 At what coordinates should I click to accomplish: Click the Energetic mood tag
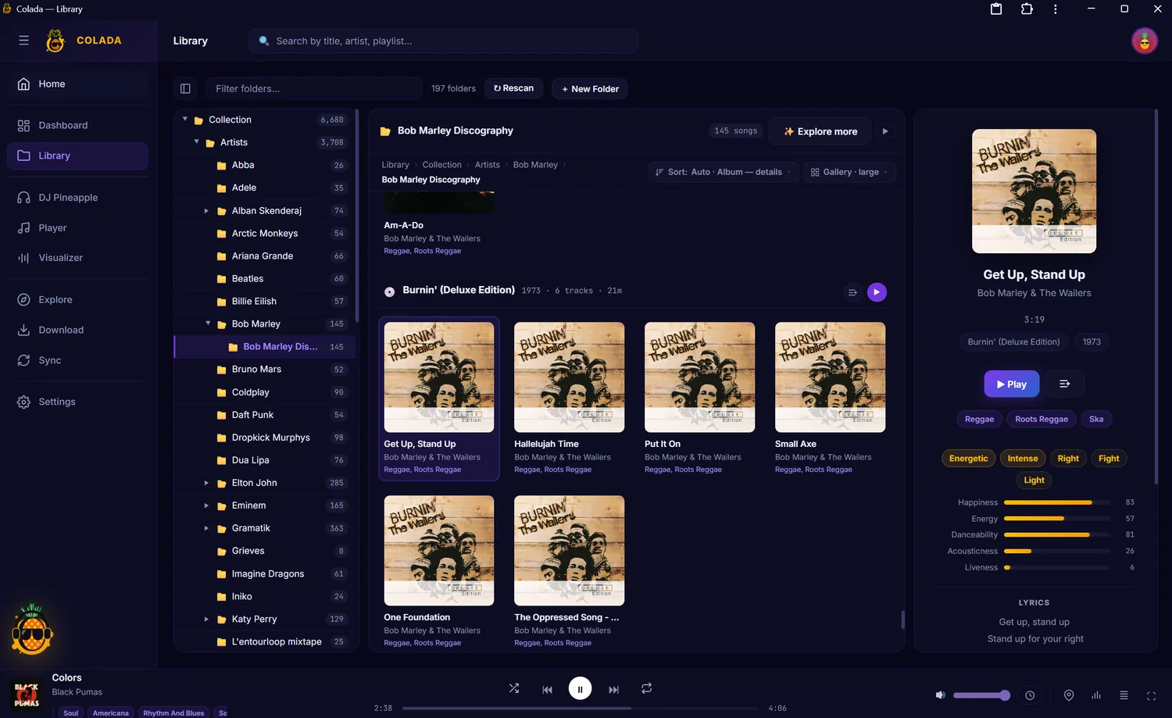[968, 459]
